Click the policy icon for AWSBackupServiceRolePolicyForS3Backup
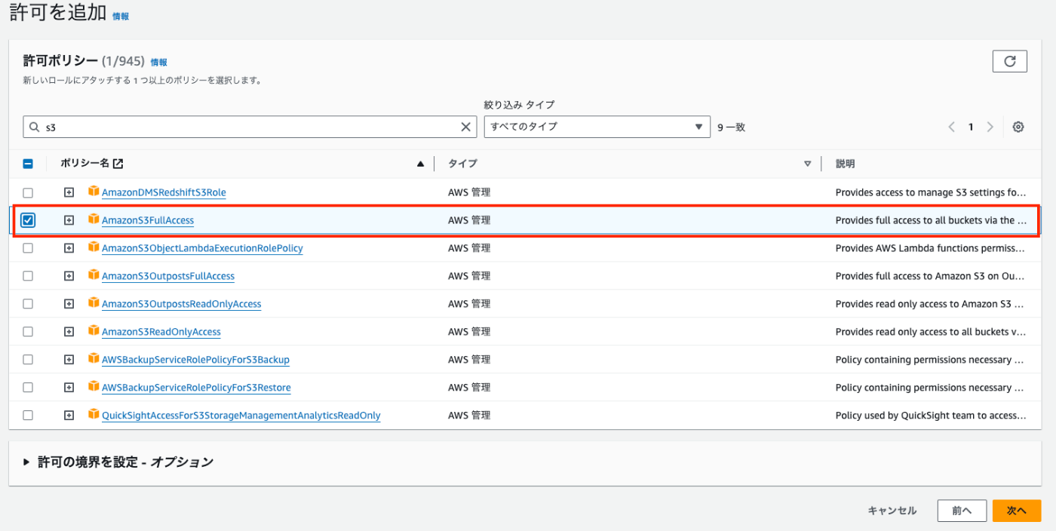 94,358
